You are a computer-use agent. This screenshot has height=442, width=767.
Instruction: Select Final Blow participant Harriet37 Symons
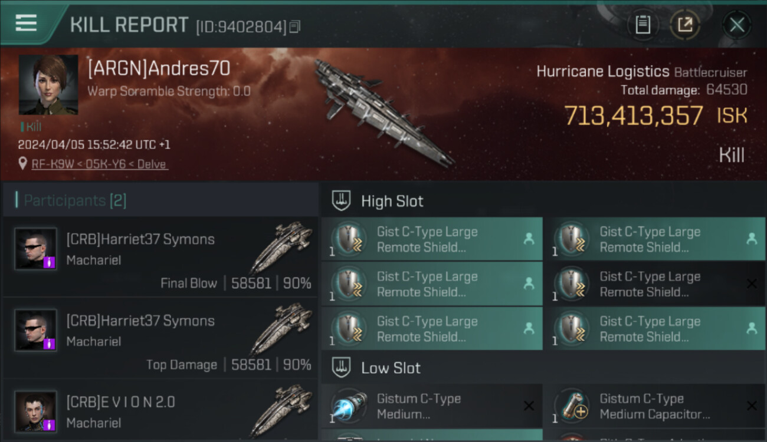pyautogui.click(x=160, y=257)
